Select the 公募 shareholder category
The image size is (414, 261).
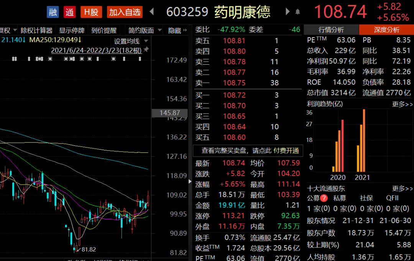tap(313, 198)
